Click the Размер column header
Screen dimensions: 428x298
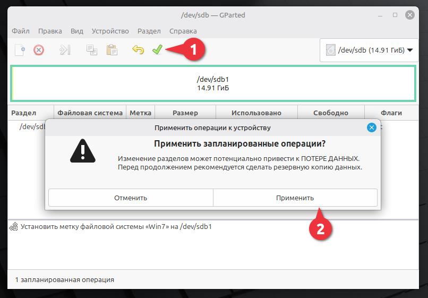pos(185,113)
